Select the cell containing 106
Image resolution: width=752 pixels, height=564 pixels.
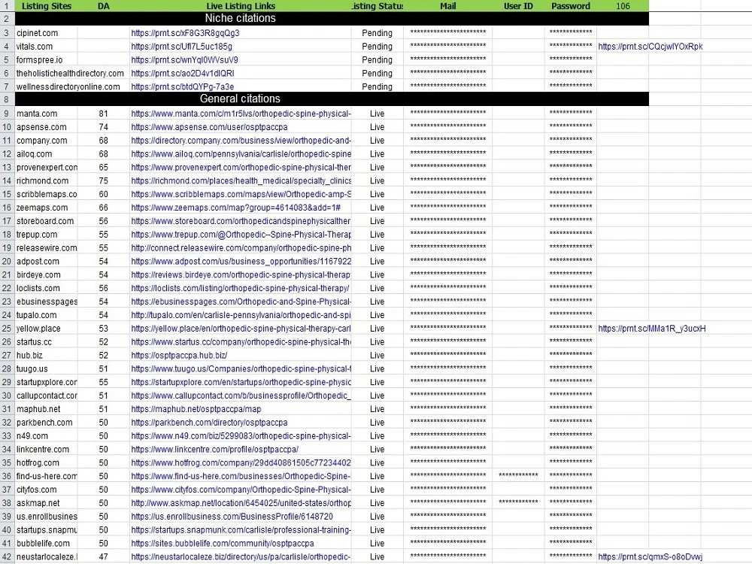623,6
